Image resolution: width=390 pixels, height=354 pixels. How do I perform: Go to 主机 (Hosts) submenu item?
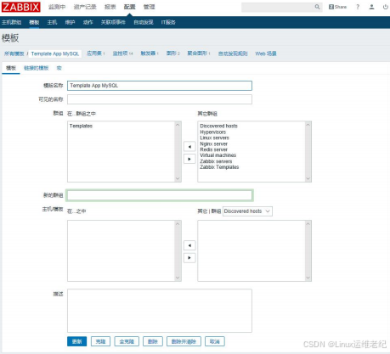(x=52, y=22)
